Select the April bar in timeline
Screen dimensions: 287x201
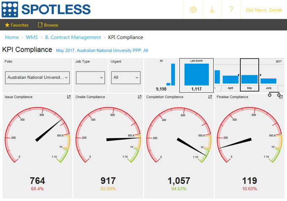pos(230,80)
